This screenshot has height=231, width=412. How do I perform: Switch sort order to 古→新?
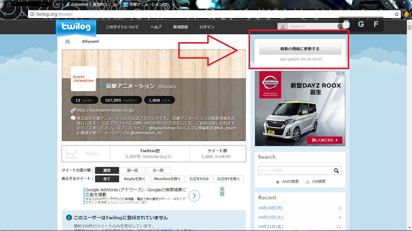(x=158, y=170)
